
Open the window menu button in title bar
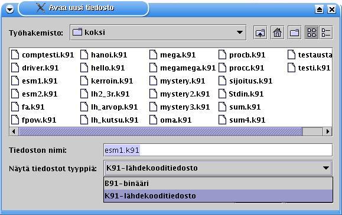10,9
